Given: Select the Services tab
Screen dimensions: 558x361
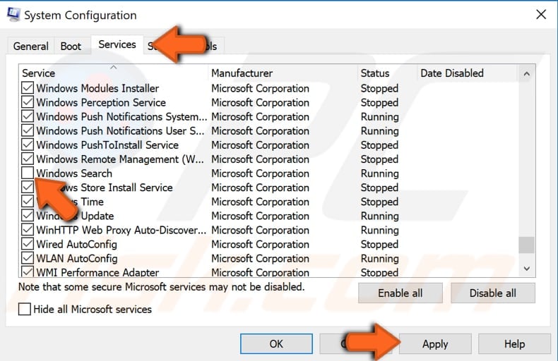Looking at the screenshot, I should (117, 44).
